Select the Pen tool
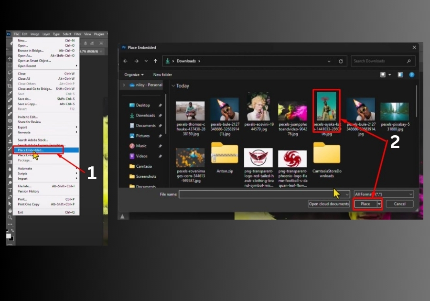 (x=10, y=197)
